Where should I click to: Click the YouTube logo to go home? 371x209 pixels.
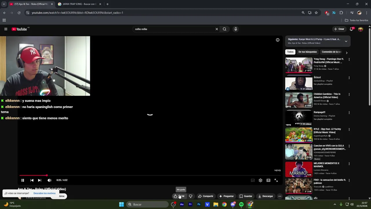[x=19, y=29]
